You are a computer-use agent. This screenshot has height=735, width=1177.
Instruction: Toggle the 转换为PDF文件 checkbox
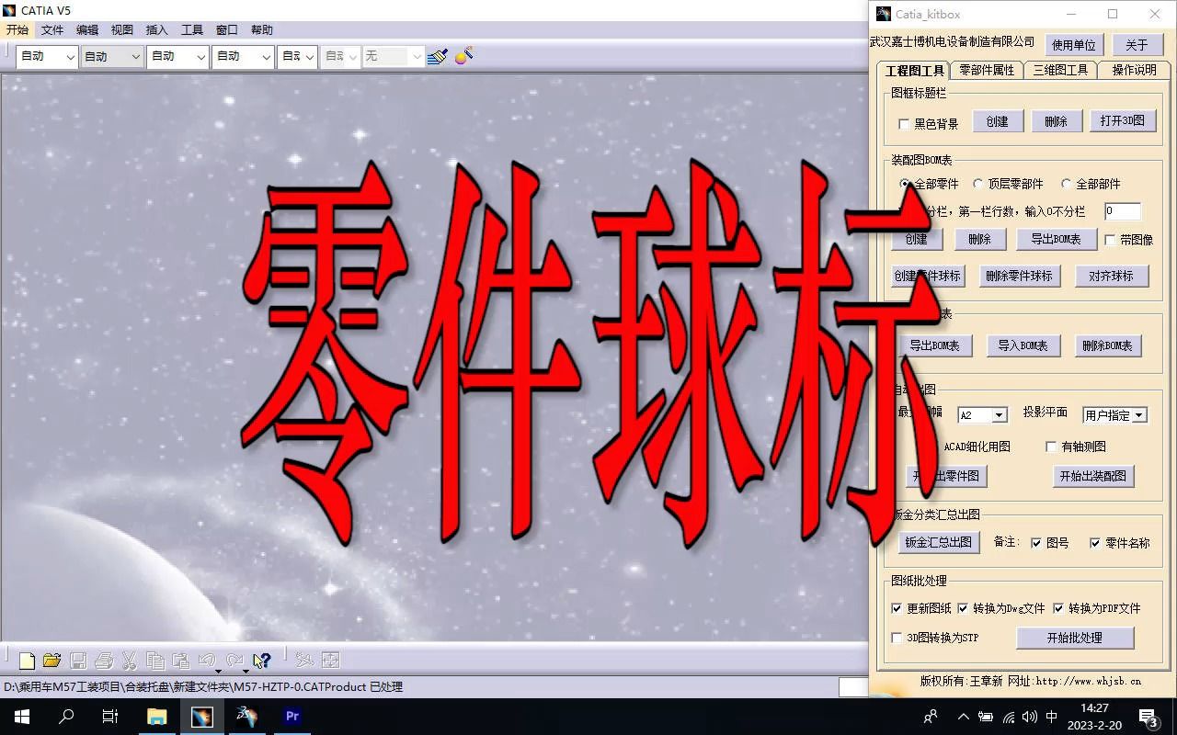click(x=1058, y=608)
